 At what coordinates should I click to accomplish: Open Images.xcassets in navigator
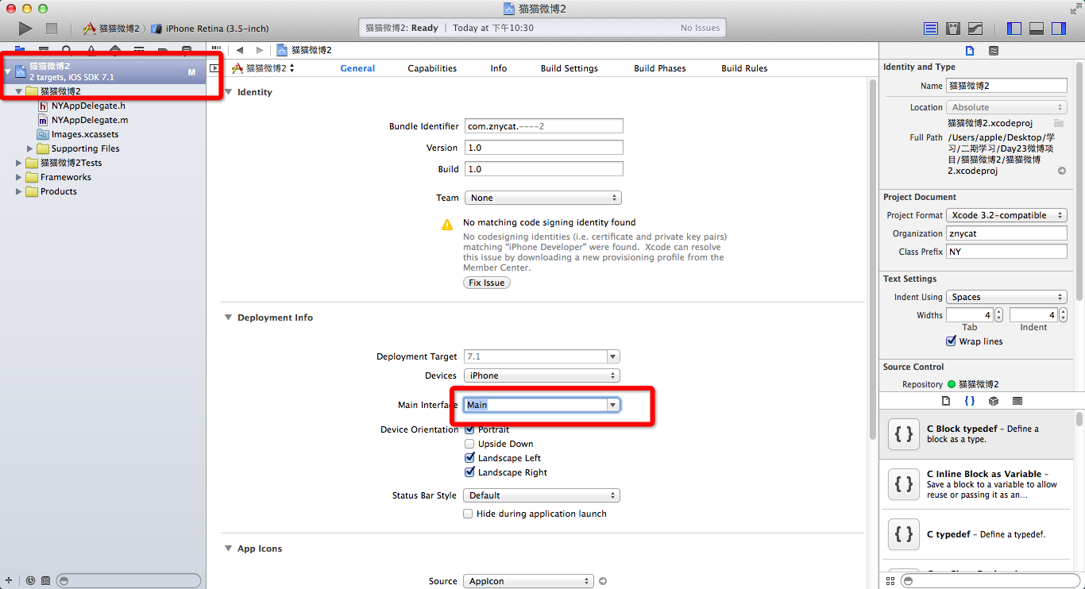point(85,134)
